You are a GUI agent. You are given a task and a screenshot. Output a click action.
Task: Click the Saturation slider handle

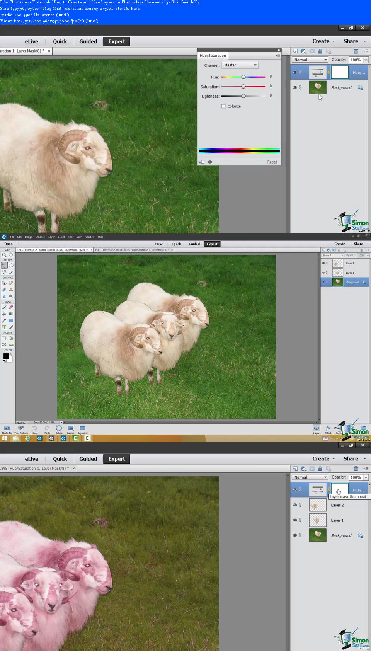coord(243,87)
